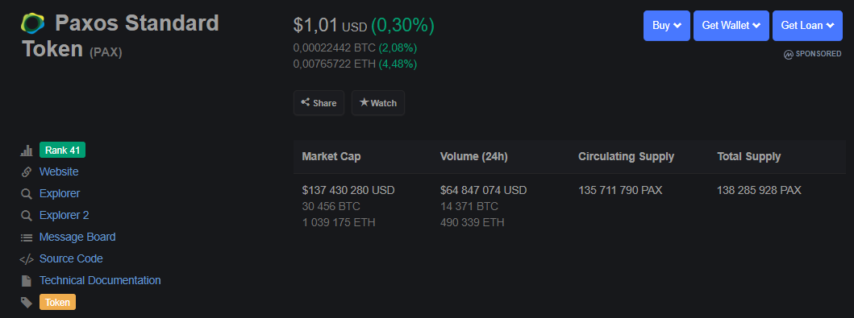Click the green Rank 41 badge

(63, 150)
